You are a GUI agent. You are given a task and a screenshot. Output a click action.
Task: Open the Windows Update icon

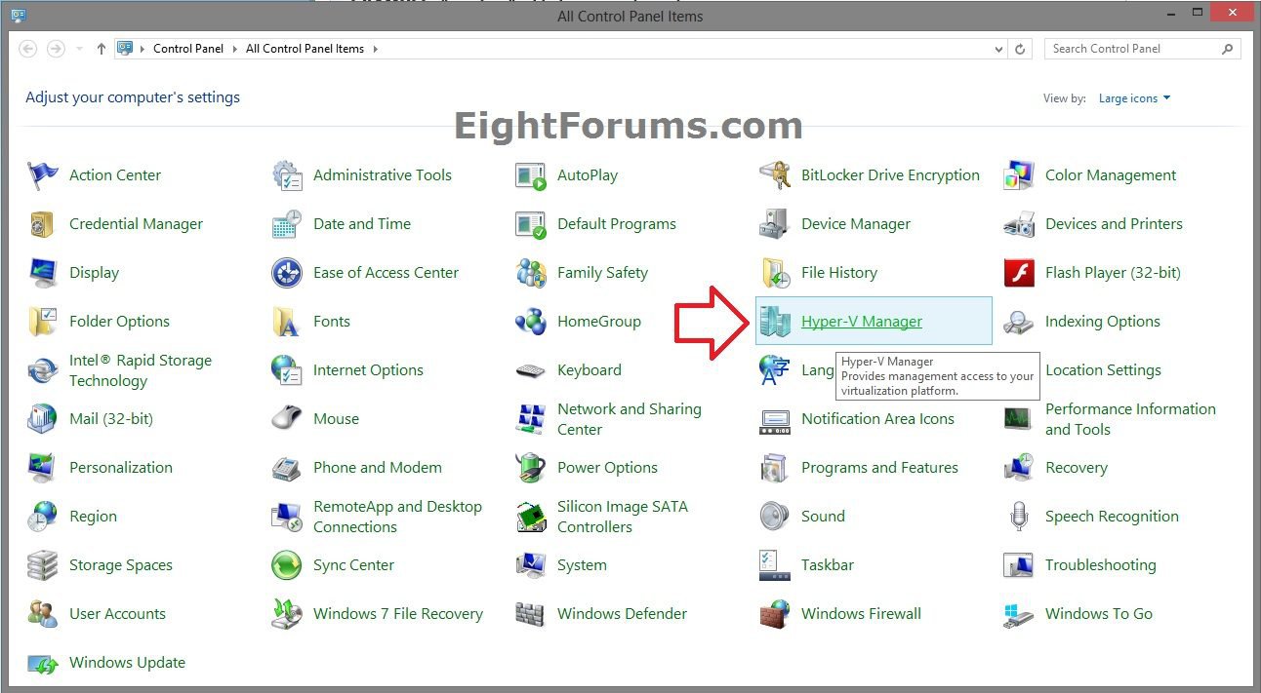(x=43, y=663)
